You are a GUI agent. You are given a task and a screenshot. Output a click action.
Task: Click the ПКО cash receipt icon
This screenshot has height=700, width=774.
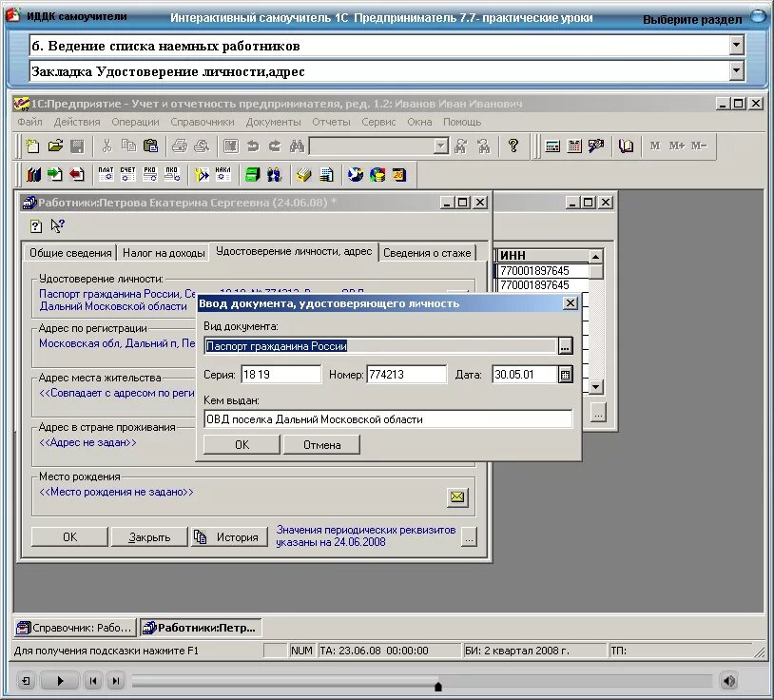tap(171, 174)
